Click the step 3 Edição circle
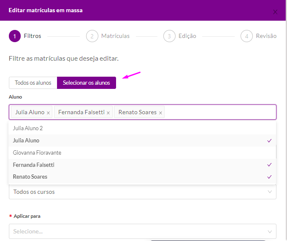287x241 pixels. (x=169, y=36)
